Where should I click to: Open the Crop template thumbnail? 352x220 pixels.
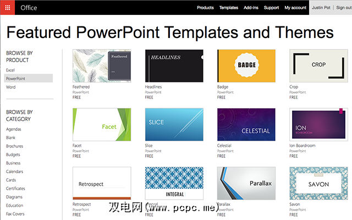tap(318, 66)
